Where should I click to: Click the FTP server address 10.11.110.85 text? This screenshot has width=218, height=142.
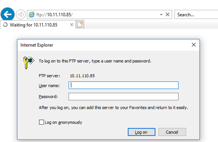[x=82, y=76]
